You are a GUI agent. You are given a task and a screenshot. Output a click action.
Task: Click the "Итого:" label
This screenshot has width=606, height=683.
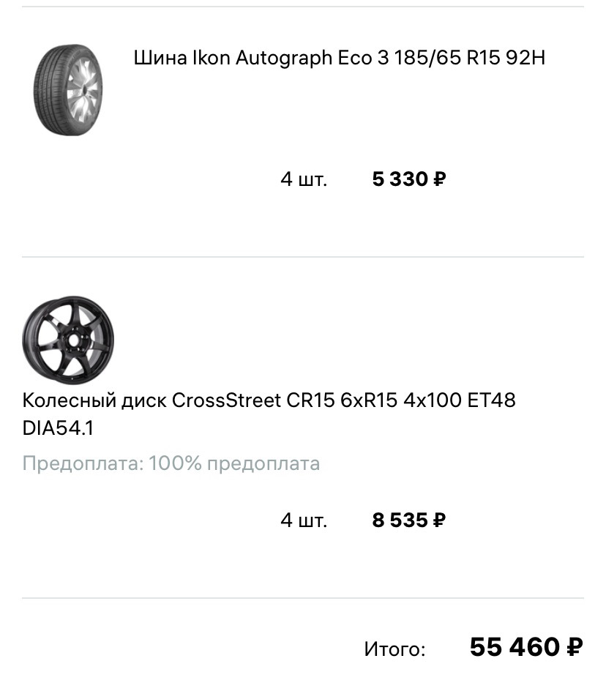point(394,649)
